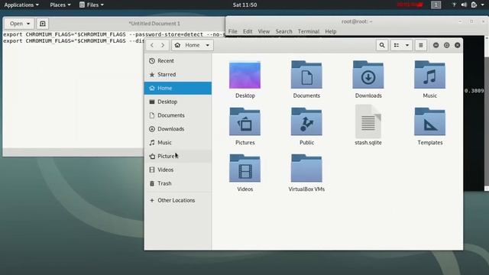Select Recent in sidebar

[178, 61]
